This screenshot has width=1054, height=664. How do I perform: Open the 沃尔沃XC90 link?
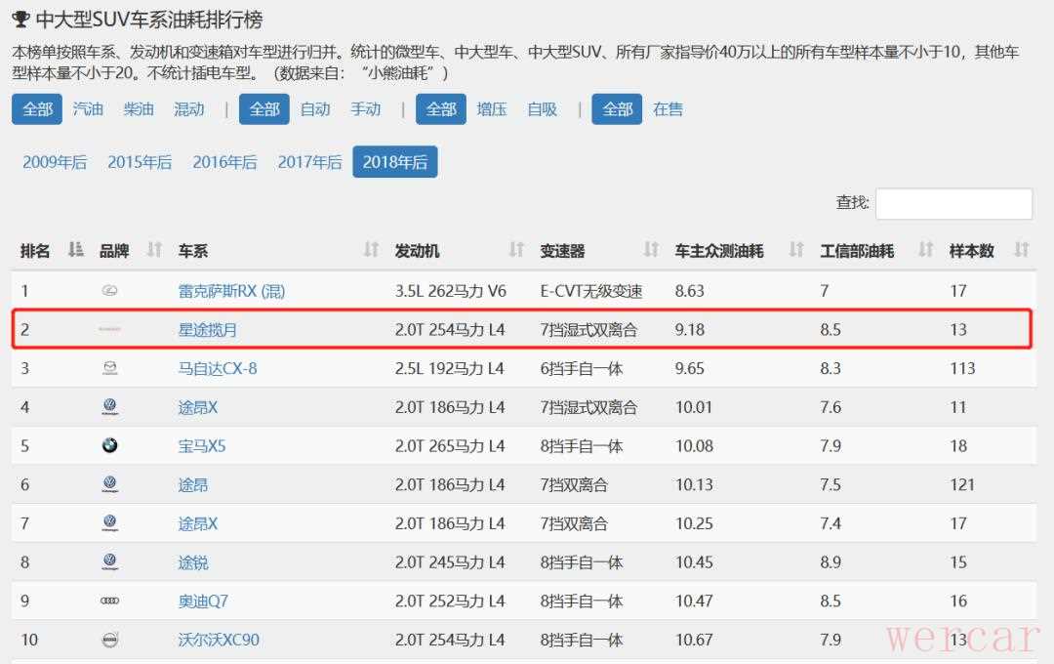(x=219, y=640)
